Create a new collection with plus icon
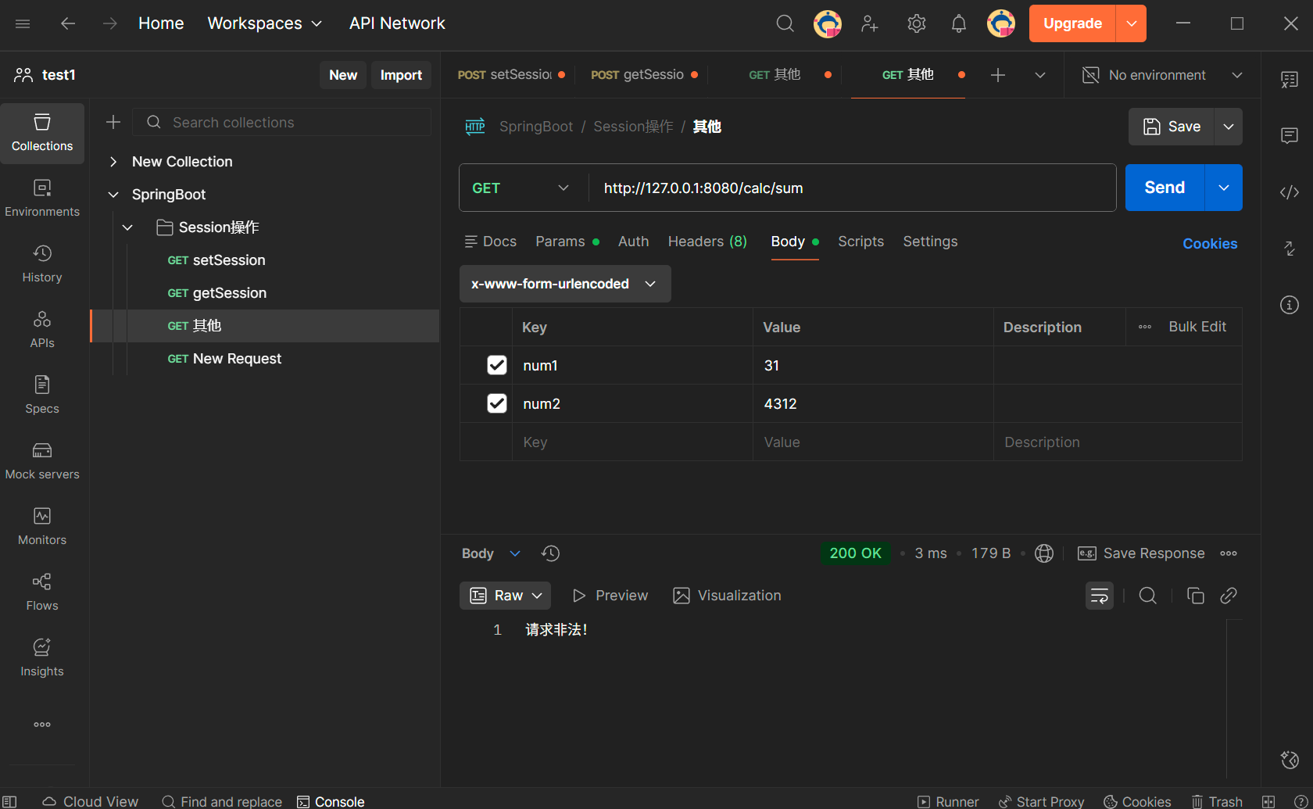The width and height of the screenshot is (1313, 809). [113, 122]
